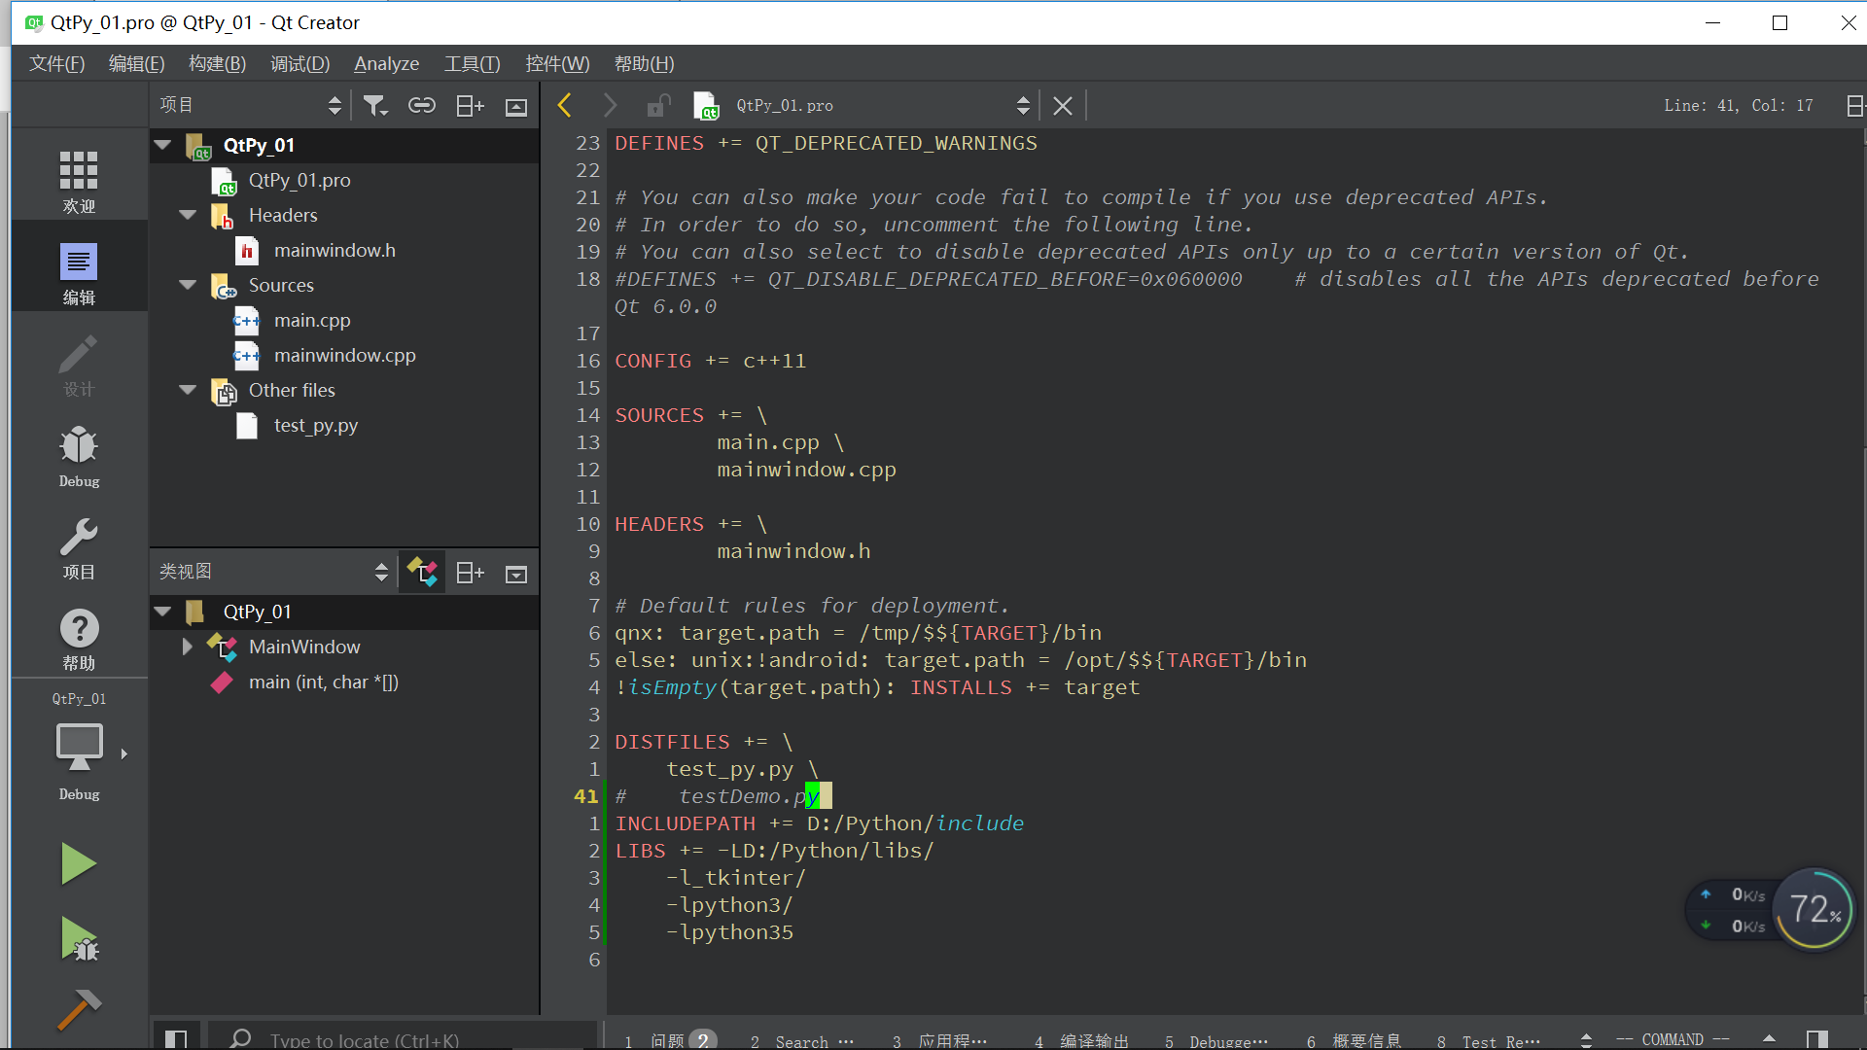Click the Run green play button
The height and width of the screenshot is (1050, 1867).
coord(78,863)
